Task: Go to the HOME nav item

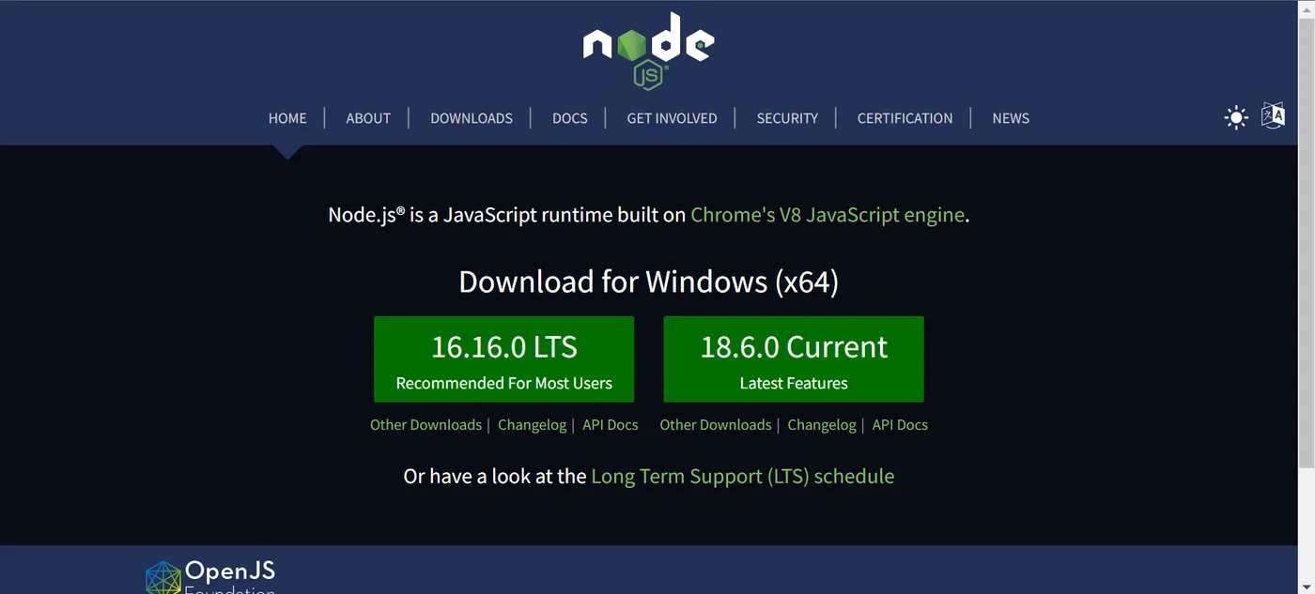Action: click(287, 118)
